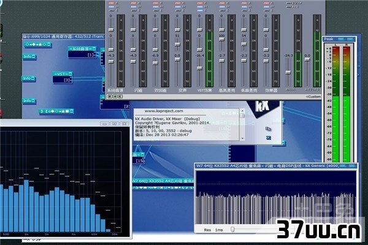
Task: Collapse the 系统音源 module in DSP window
Action: (94, 48)
